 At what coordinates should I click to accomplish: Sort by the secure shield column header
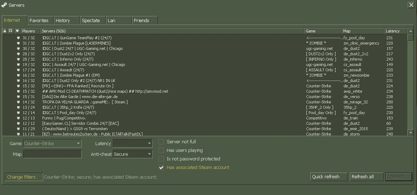(17, 31)
